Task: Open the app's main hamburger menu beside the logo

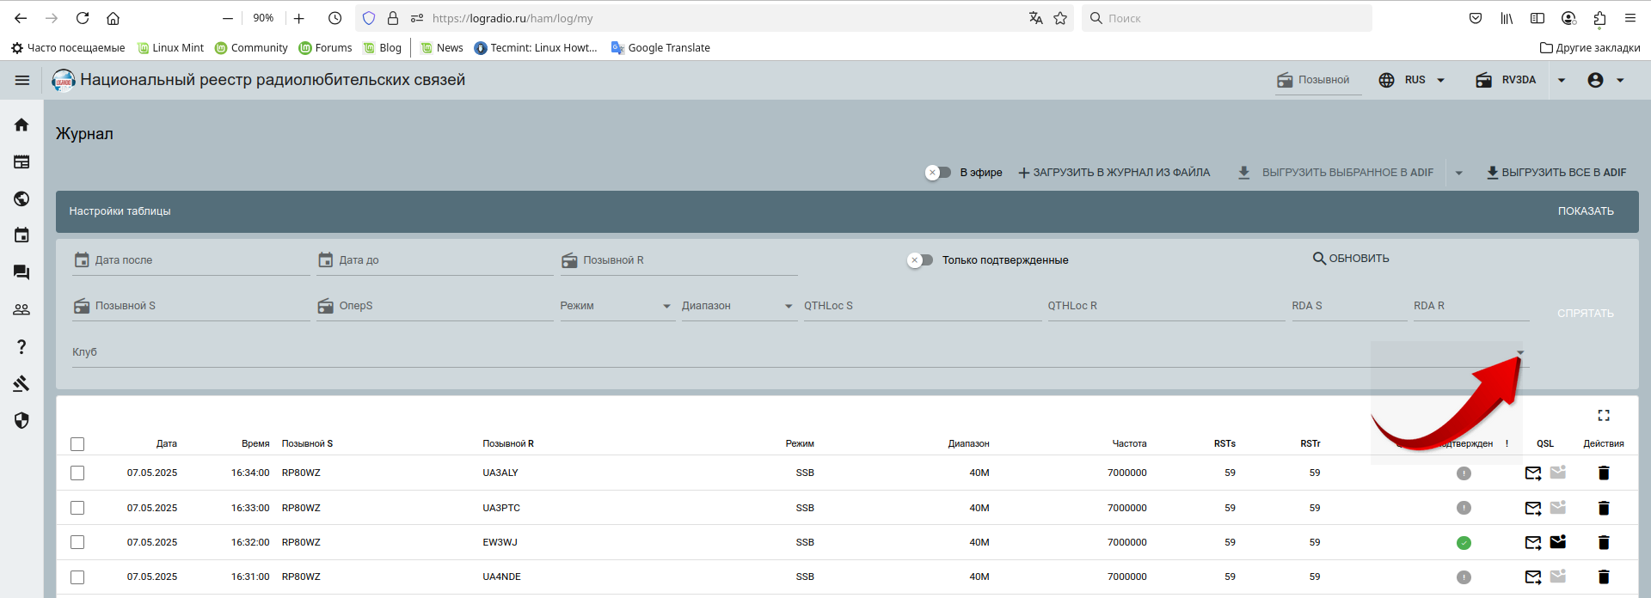Action: pos(22,80)
